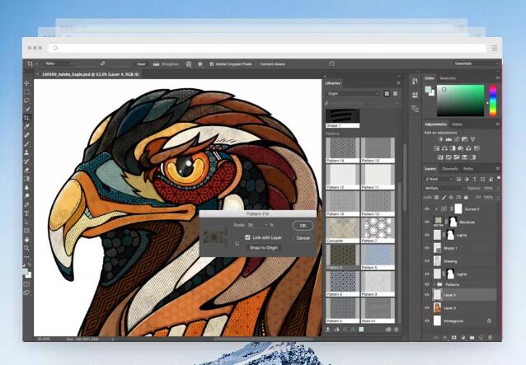The image size is (526, 365).
Task: Pick a hue on rainbow color slider
Action: coord(493,101)
